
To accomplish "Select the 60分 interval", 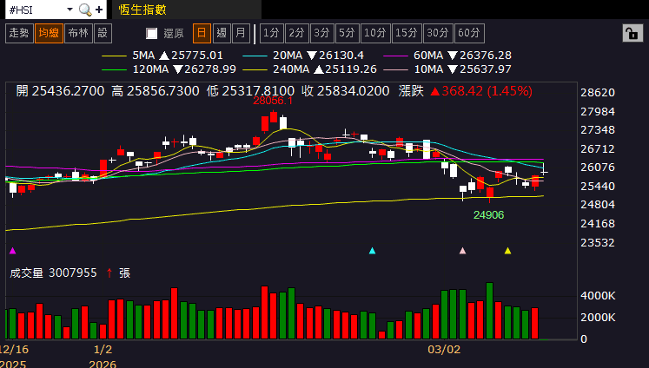I will (x=468, y=33).
